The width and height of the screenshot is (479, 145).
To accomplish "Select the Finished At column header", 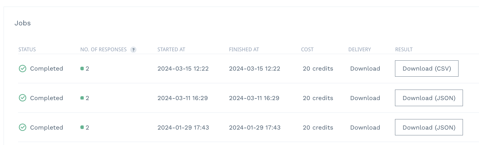I will (244, 50).
